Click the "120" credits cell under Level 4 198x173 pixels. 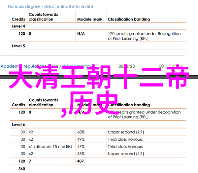[22, 34]
